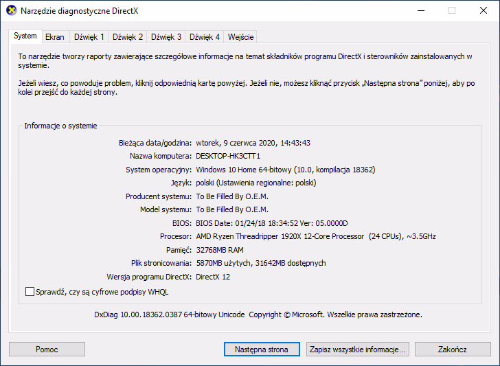Exit using the Zakończ button
The height and width of the screenshot is (366, 500).
click(452, 350)
